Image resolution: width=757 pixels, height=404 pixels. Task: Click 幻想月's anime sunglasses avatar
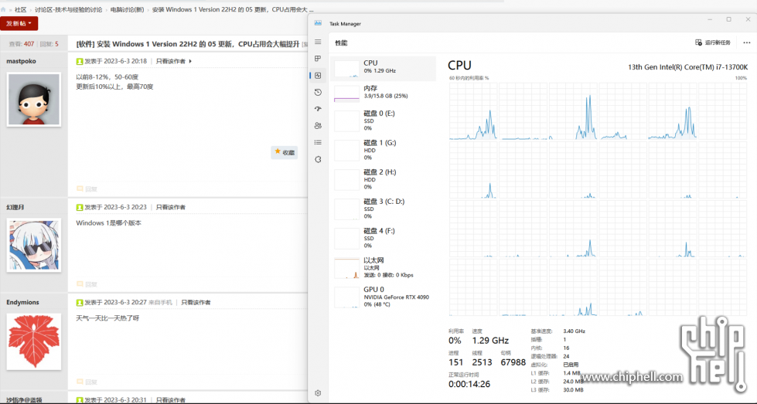tap(34, 245)
